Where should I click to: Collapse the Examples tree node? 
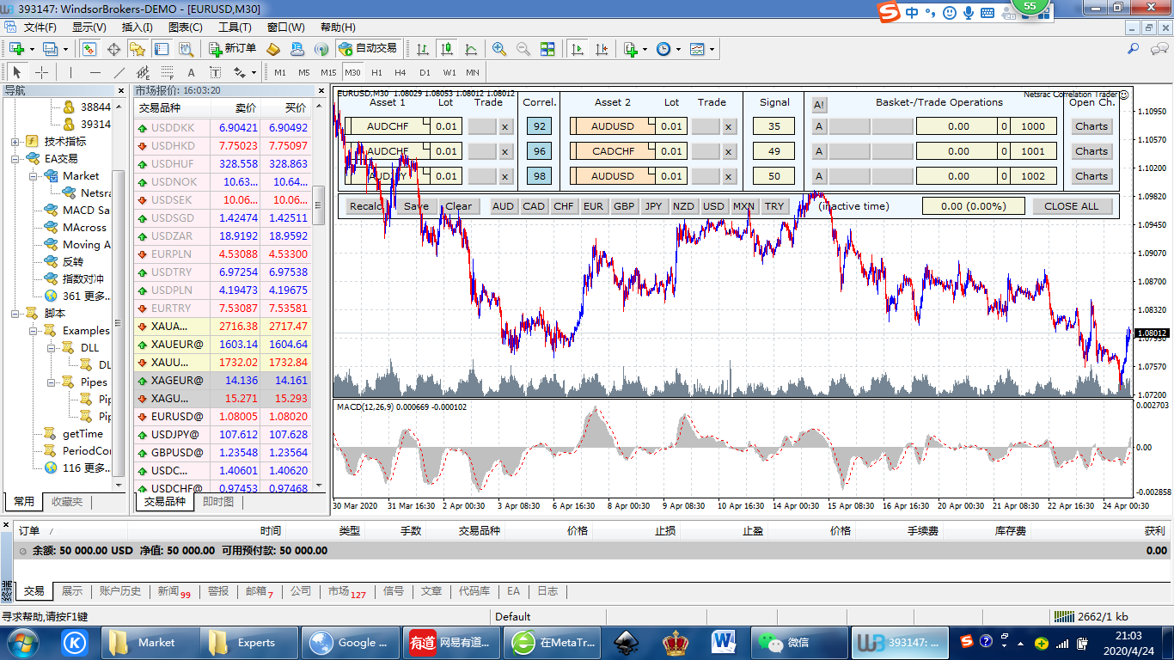(x=33, y=330)
